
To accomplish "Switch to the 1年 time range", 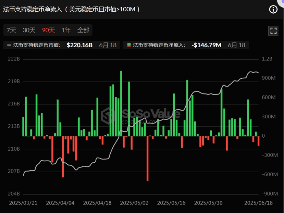I will [x=66, y=30].
